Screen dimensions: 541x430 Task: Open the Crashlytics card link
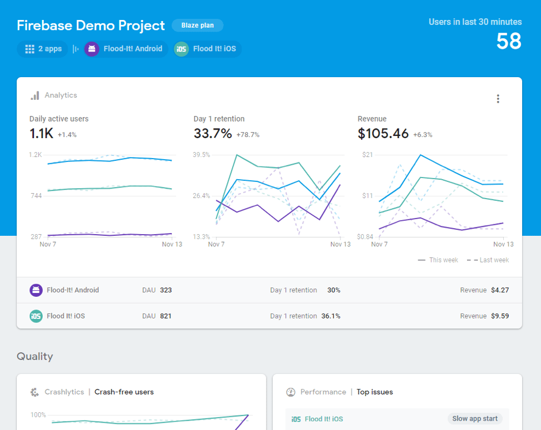click(x=64, y=392)
